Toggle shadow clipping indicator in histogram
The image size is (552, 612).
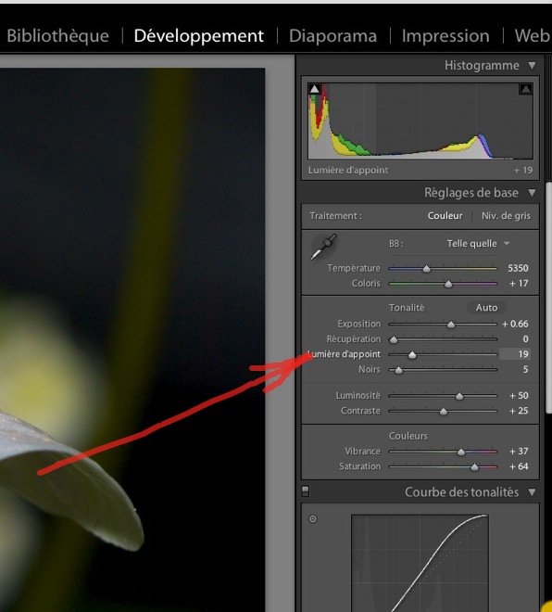click(x=315, y=89)
